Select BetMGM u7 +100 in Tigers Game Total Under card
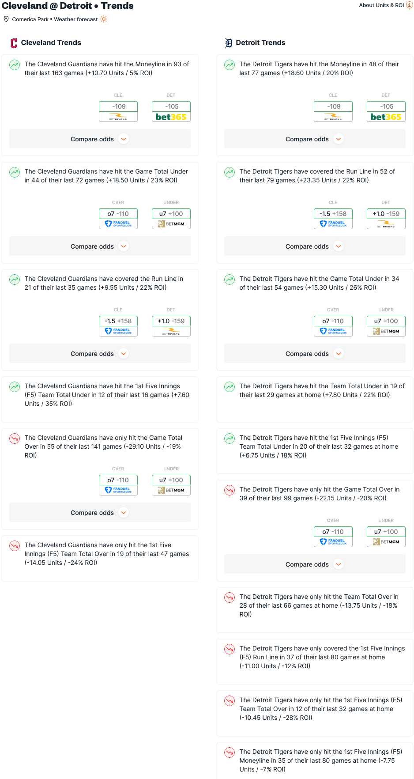The width and height of the screenshot is (414, 779). click(x=386, y=326)
